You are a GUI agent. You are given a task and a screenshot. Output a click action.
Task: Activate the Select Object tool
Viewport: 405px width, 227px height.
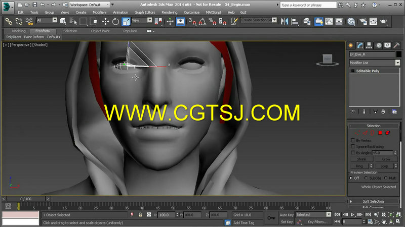click(x=63, y=21)
